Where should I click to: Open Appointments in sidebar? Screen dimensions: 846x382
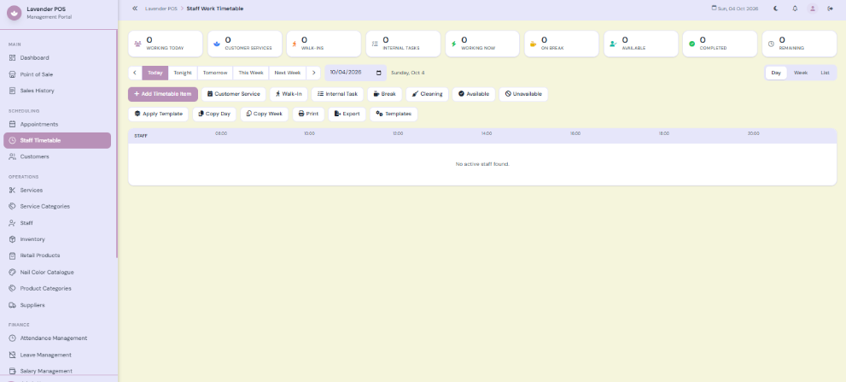pos(57,124)
